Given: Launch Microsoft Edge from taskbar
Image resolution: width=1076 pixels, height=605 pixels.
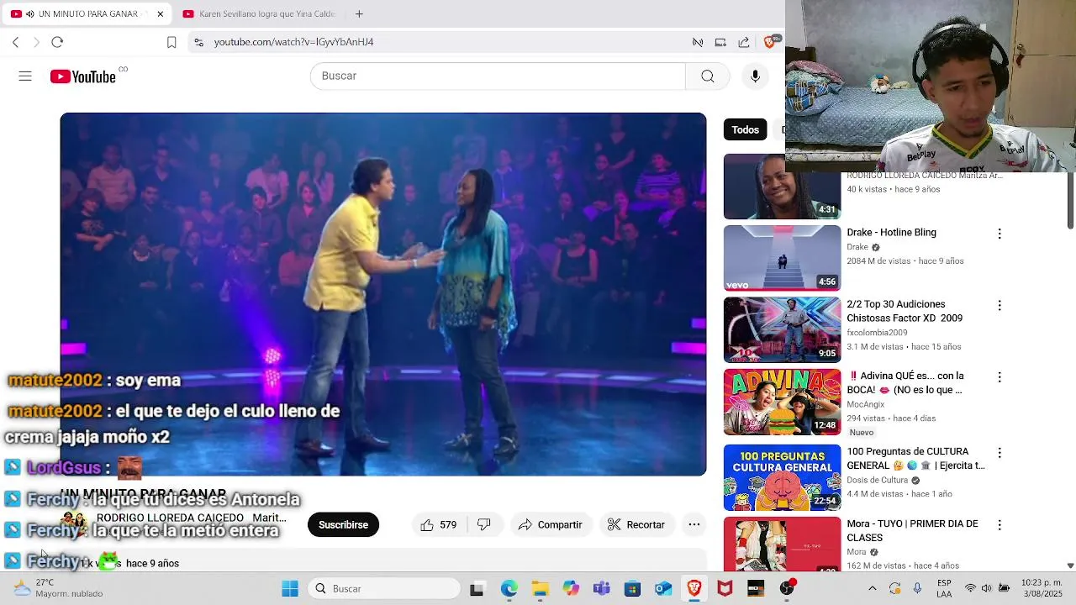Looking at the screenshot, I should pyautogui.click(x=509, y=589).
